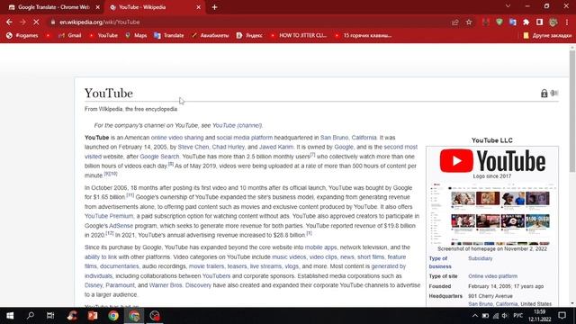Open the Extensions puzzle menu

(x=526, y=22)
